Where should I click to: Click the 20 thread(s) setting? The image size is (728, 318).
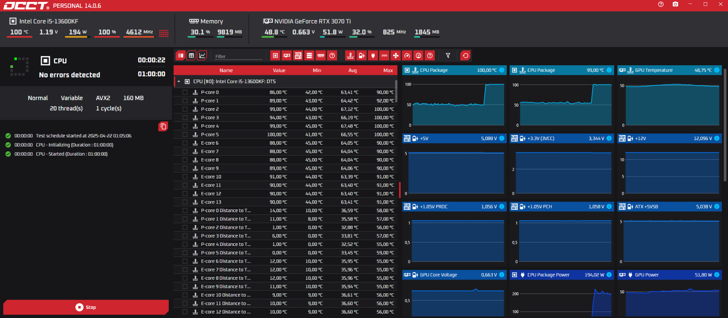pos(66,109)
